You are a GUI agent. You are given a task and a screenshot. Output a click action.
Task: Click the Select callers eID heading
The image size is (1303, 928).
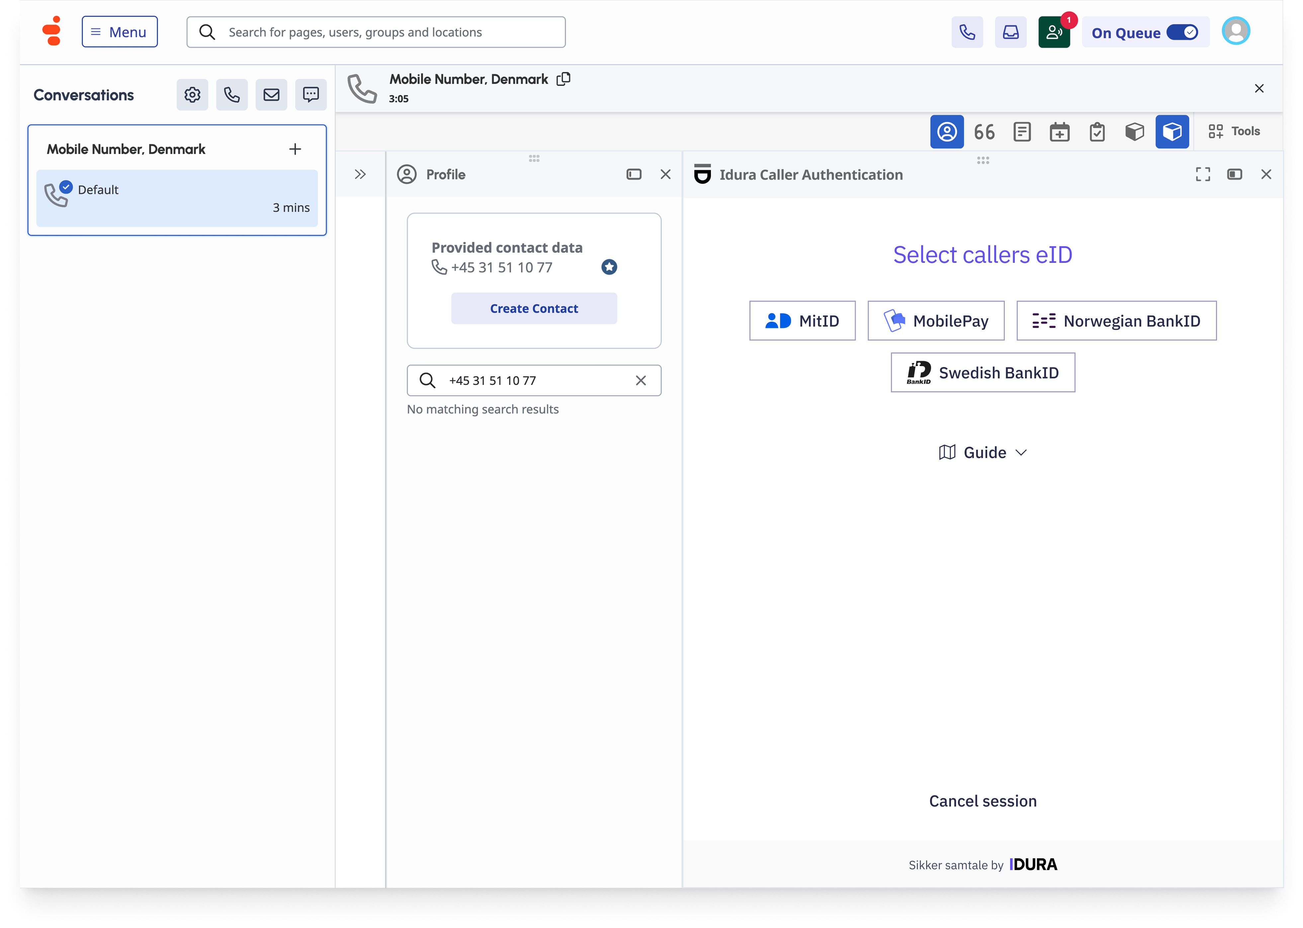[983, 255]
